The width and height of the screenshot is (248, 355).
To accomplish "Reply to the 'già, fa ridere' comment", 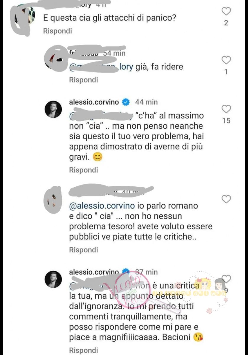I will click(83, 80).
